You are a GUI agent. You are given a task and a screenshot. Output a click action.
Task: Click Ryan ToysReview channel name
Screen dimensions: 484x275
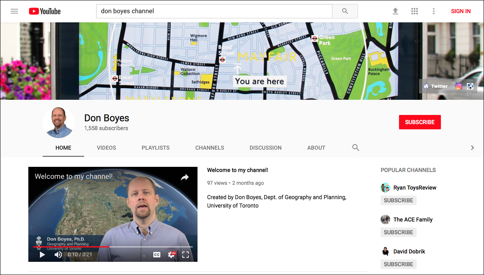point(415,188)
